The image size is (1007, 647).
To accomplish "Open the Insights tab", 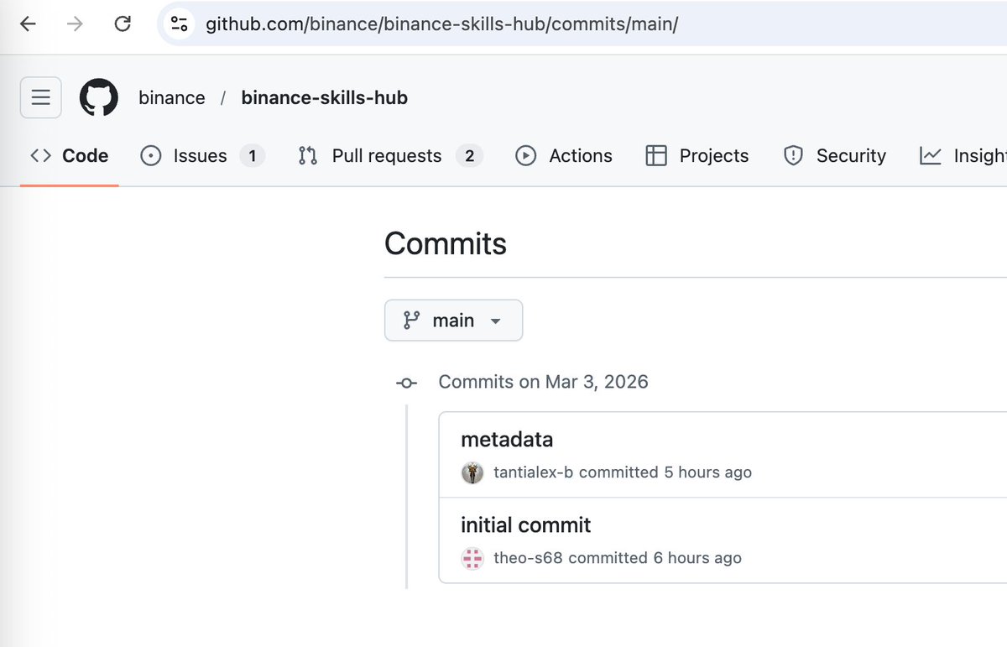I will point(963,155).
